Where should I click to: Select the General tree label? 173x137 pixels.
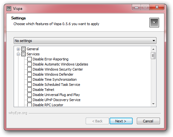click(x=33, y=49)
